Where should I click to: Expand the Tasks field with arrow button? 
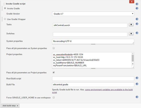pyautogui.click(x=131, y=25)
